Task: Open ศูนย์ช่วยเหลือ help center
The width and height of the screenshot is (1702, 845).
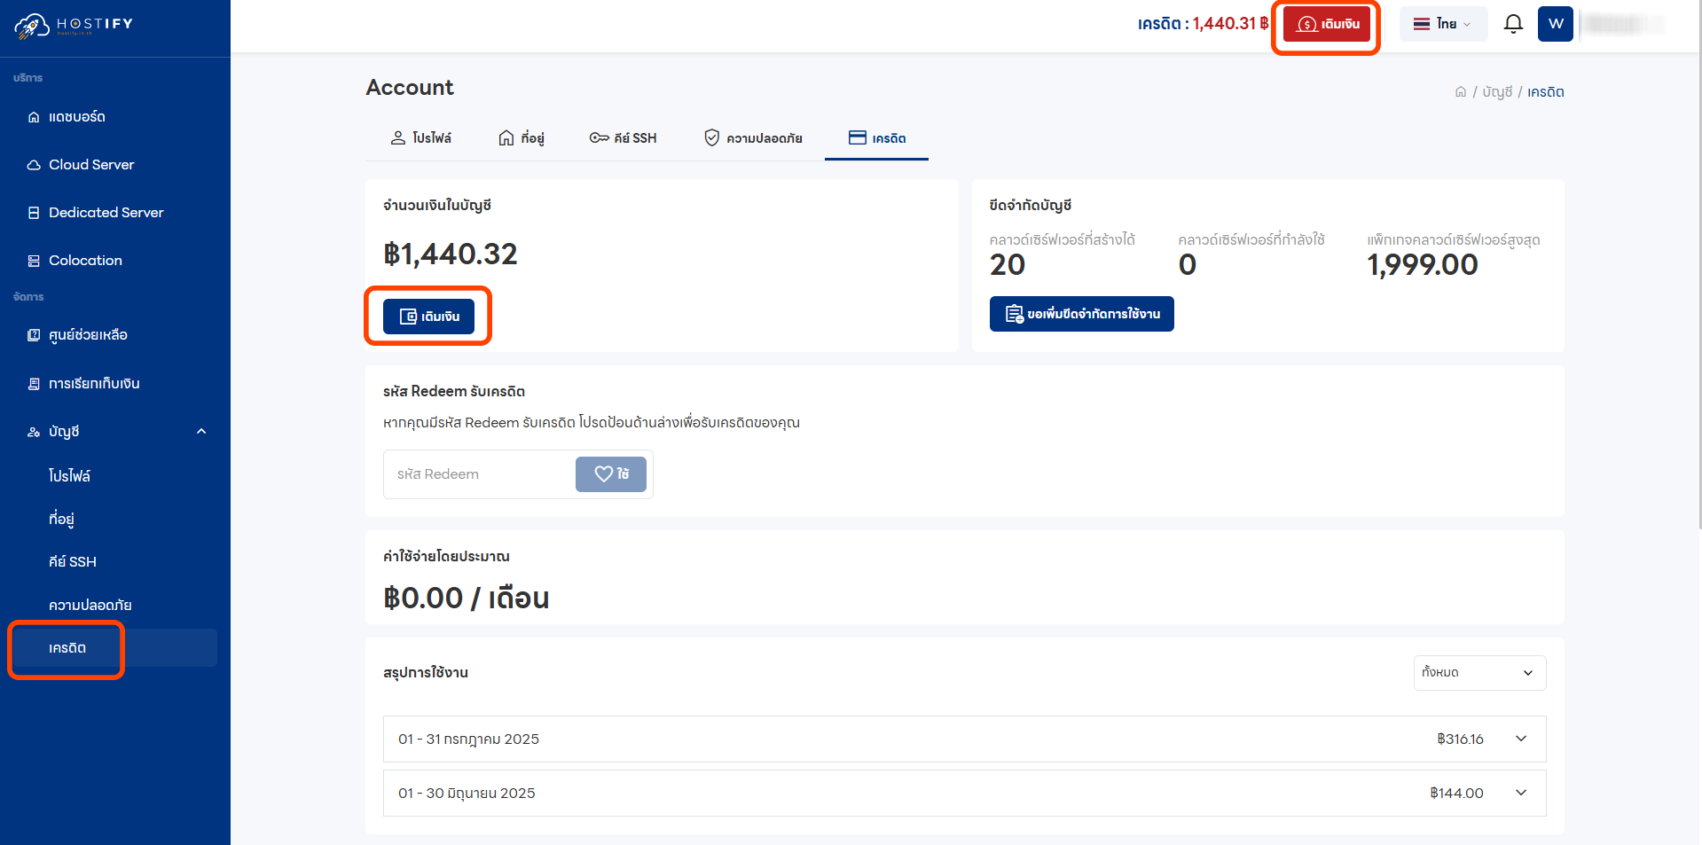Action: point(88,335)
